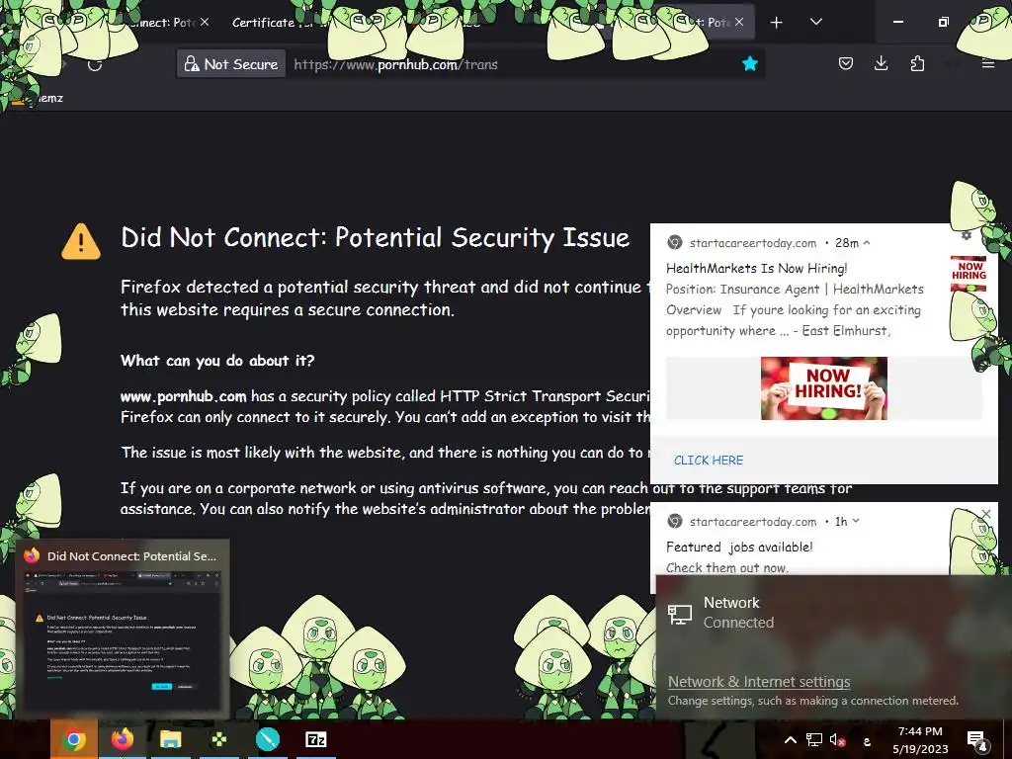Open File Explorer from the taskbar
This screenshot has width=1012, height=759.
(170, 739)
